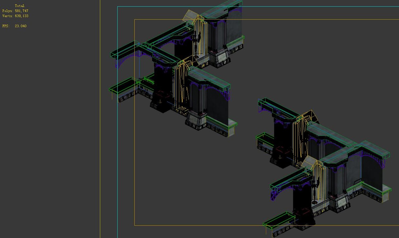Select the candelabra in the upper-left model
399x238 pixels.
tap(197, 44)
